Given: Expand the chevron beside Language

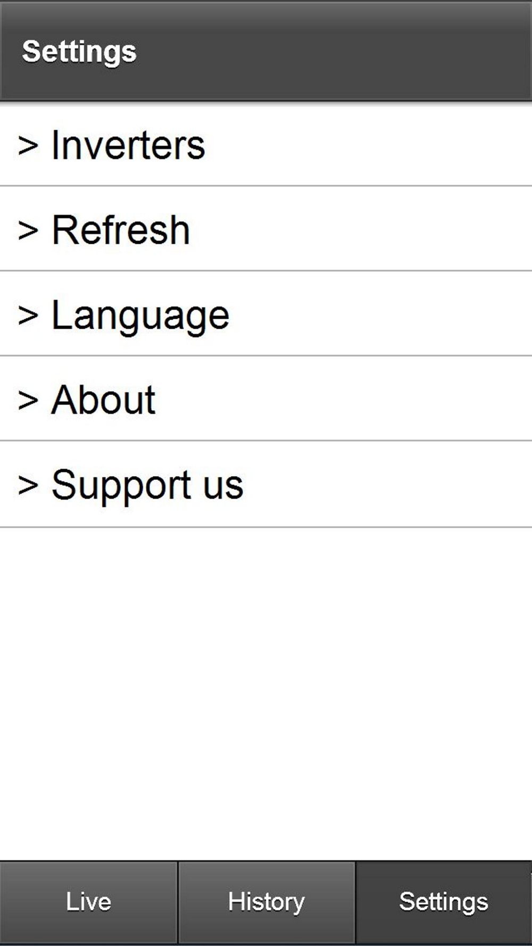Looking at the screenshot, I should tap(28, 315).
